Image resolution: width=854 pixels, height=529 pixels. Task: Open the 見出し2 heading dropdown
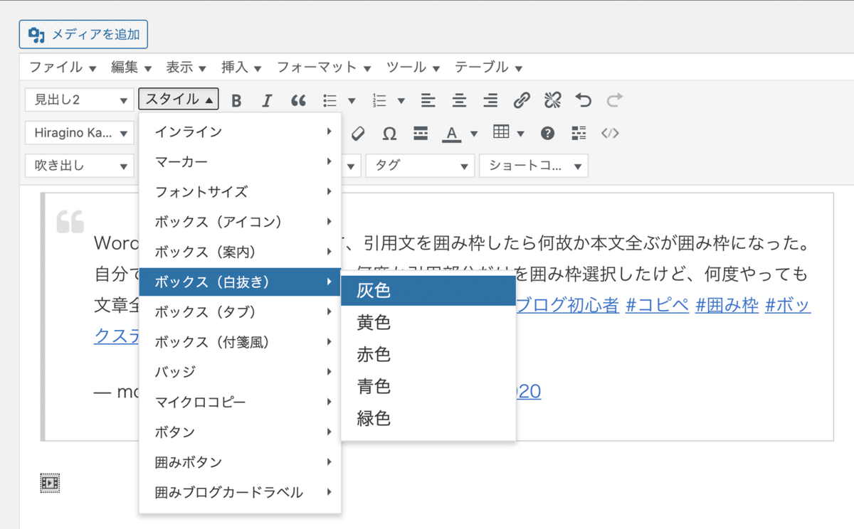(79, 100)
